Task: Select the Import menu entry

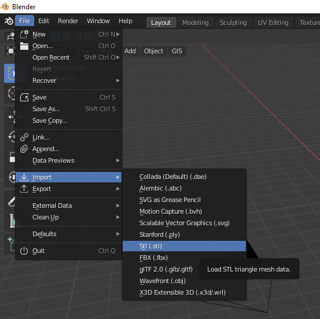Action: tap(69, 177)
